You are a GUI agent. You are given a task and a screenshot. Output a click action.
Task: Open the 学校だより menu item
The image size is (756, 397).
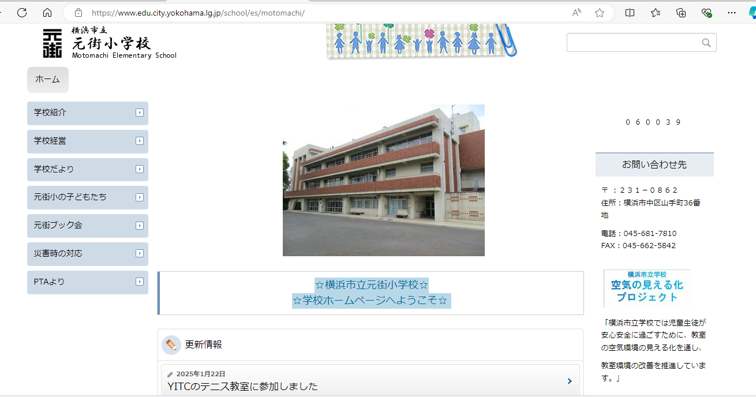click(88, 170)
